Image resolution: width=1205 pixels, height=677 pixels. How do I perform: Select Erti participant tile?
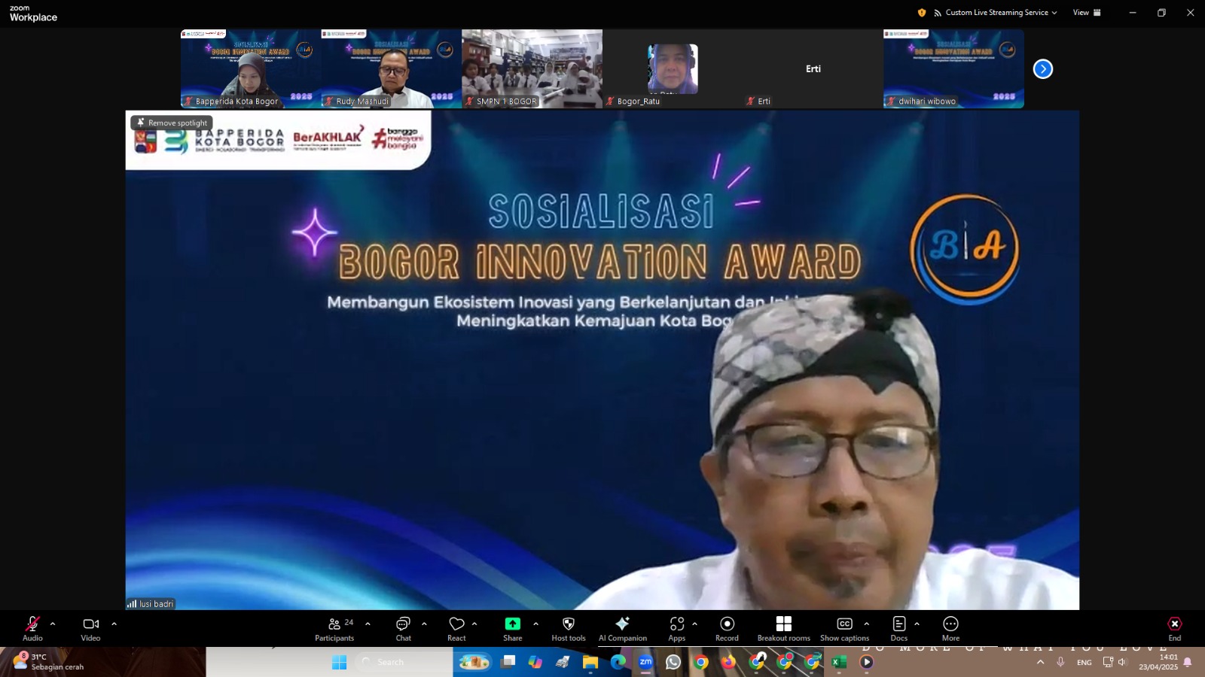click(813, 68)
